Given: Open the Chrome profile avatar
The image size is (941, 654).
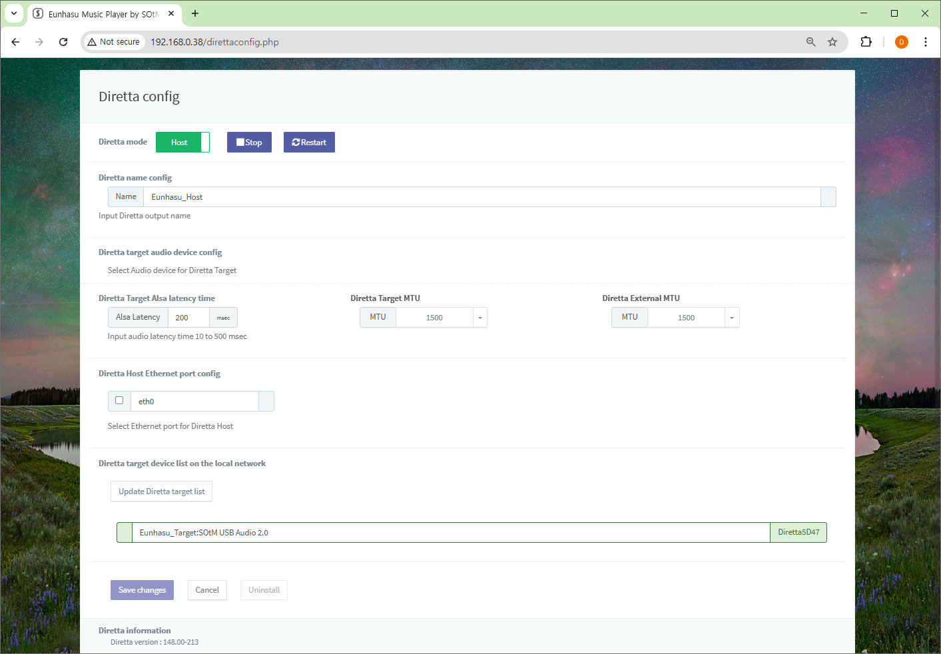Looking at the screenshot, I should pyautogui.click(x=901, y=42).
